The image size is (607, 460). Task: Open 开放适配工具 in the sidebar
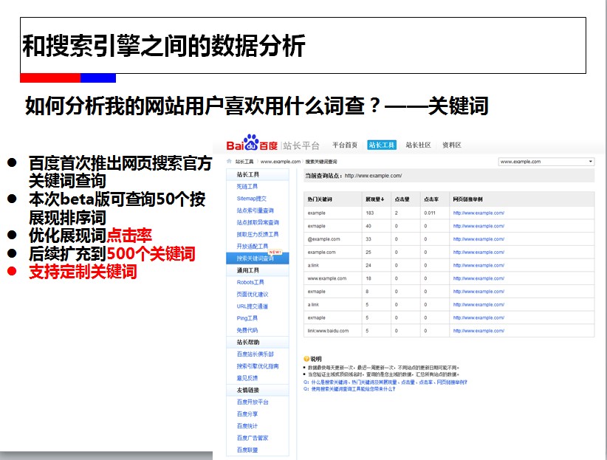[253, 246]
